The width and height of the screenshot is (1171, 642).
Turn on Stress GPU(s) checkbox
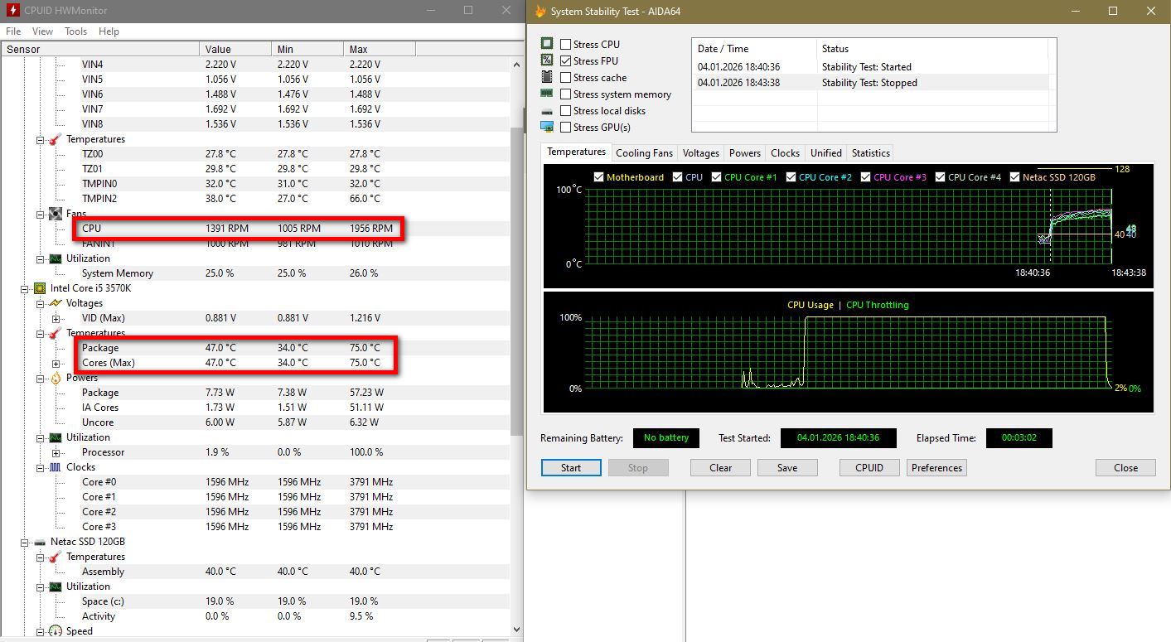(x=566, y=127)
